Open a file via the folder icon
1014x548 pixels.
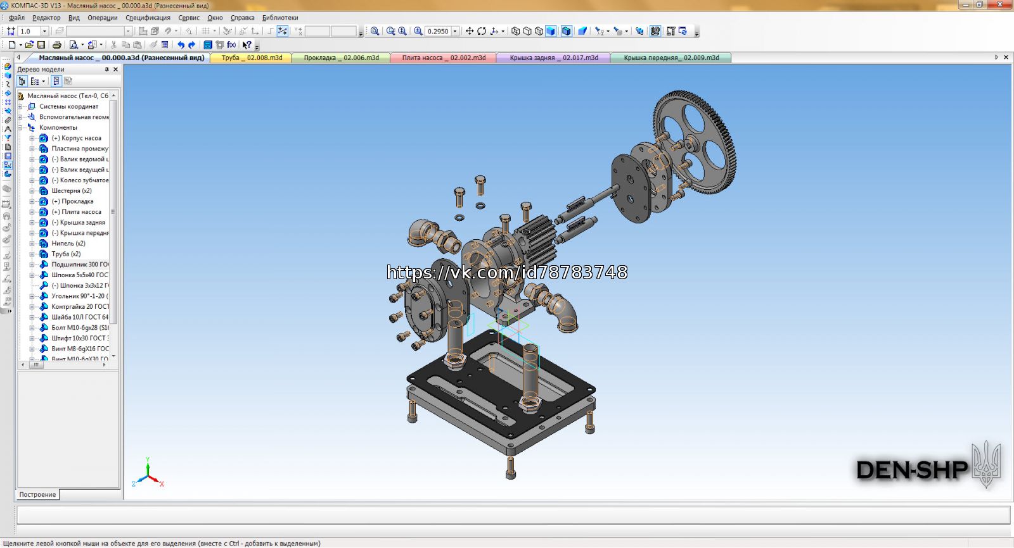29,45
